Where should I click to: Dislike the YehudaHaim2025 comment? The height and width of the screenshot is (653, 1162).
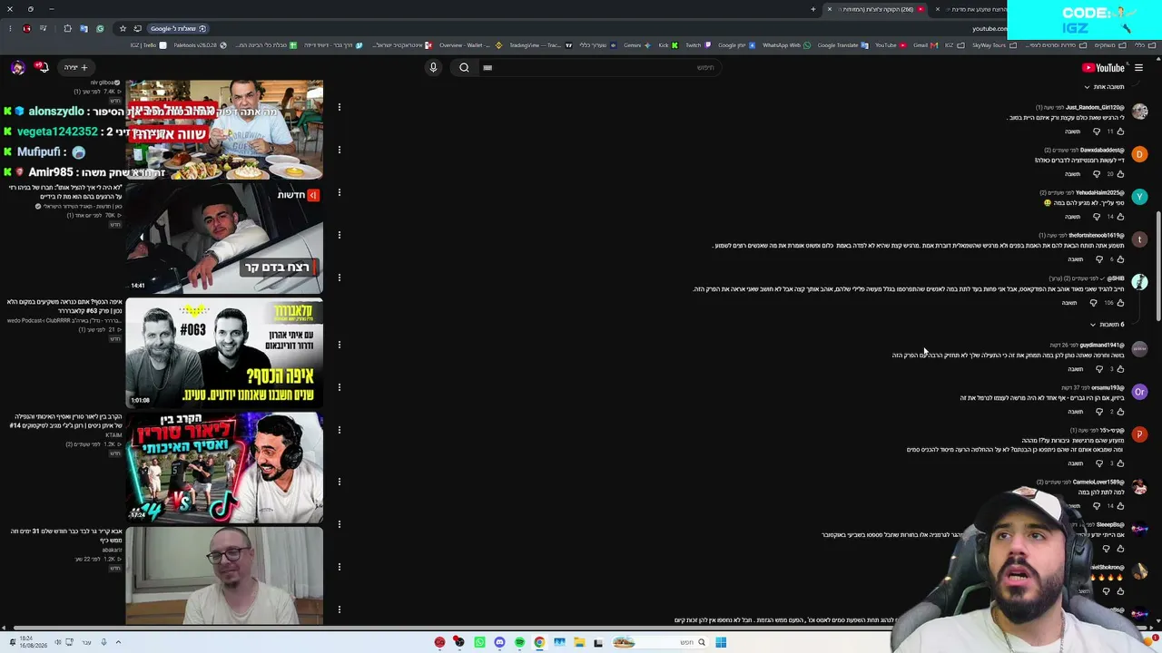pyautogui.click(x=1097, y=217)
